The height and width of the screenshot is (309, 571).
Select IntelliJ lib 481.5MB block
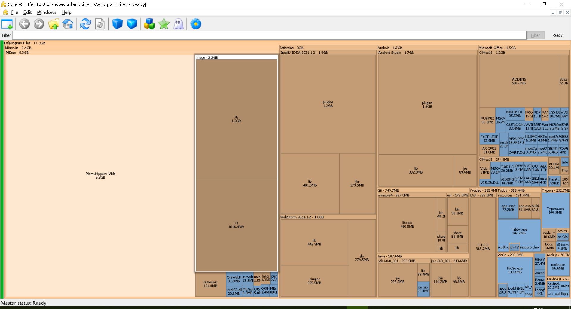click(x=310, y=183)
